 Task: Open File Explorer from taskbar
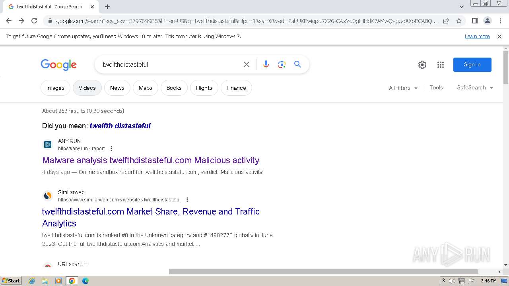tap(45, 281)
